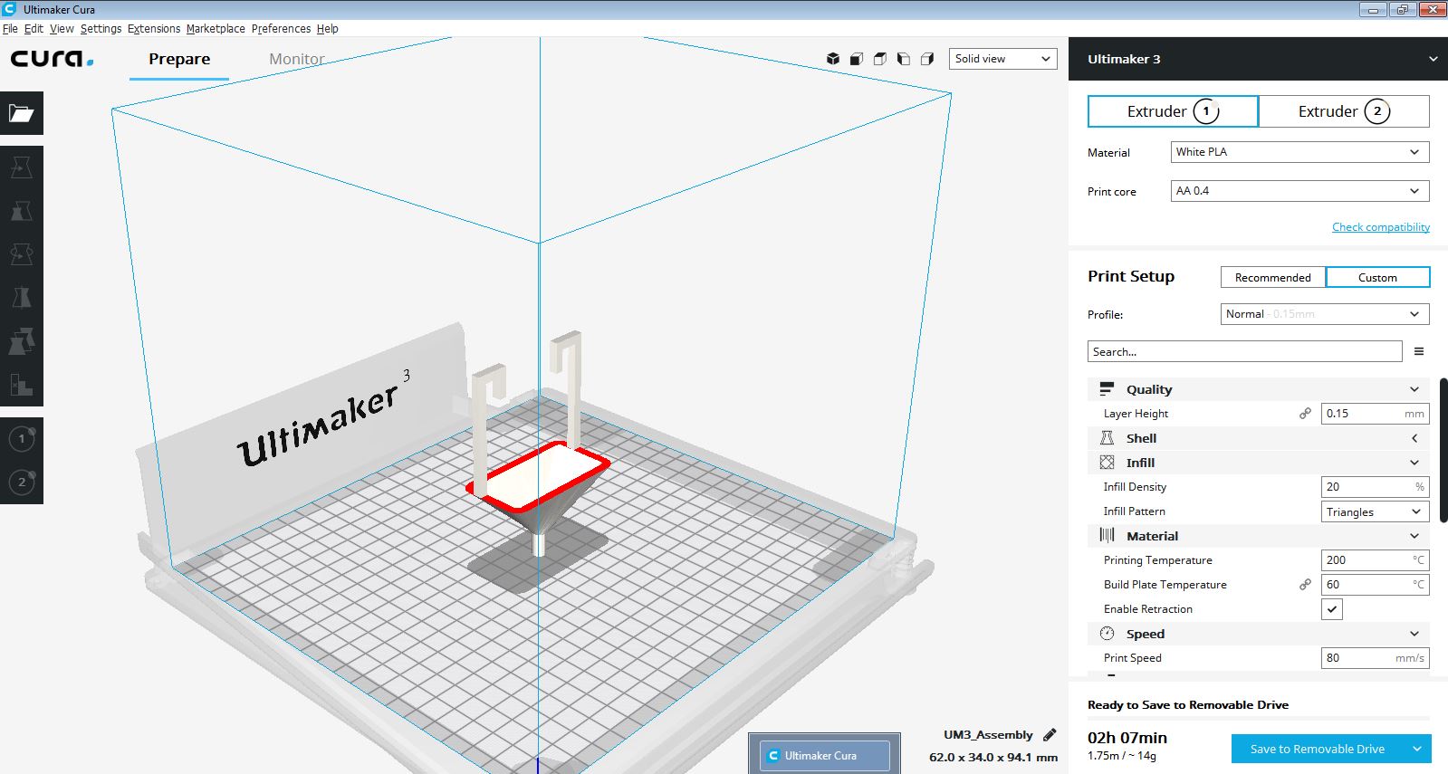This screenshot has width=1448, height=774.
Task: Open file with the folder icon
Action: 22,113
